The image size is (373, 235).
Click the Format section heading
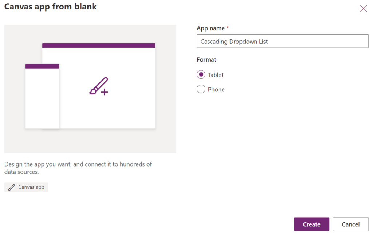pos(206,59)
